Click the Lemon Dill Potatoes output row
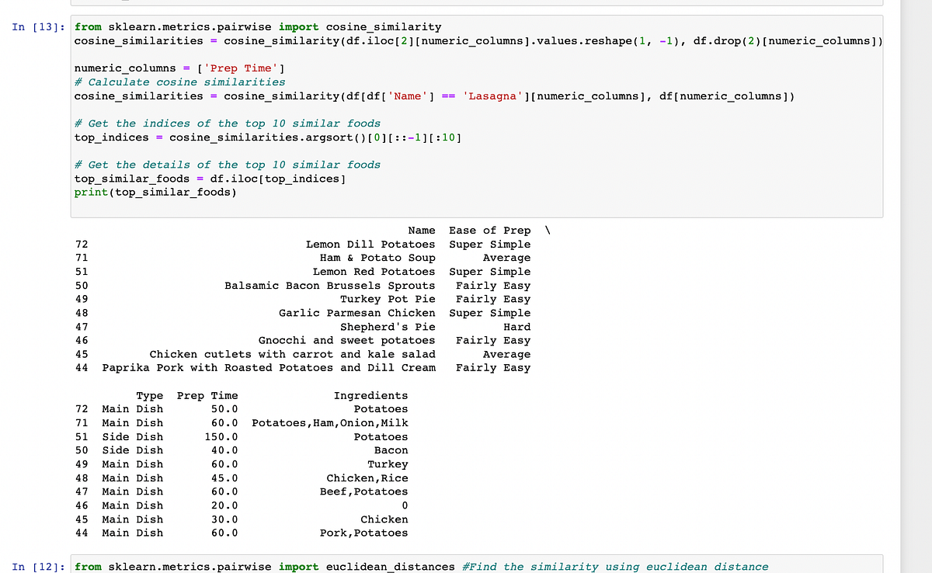 [369, 244]
